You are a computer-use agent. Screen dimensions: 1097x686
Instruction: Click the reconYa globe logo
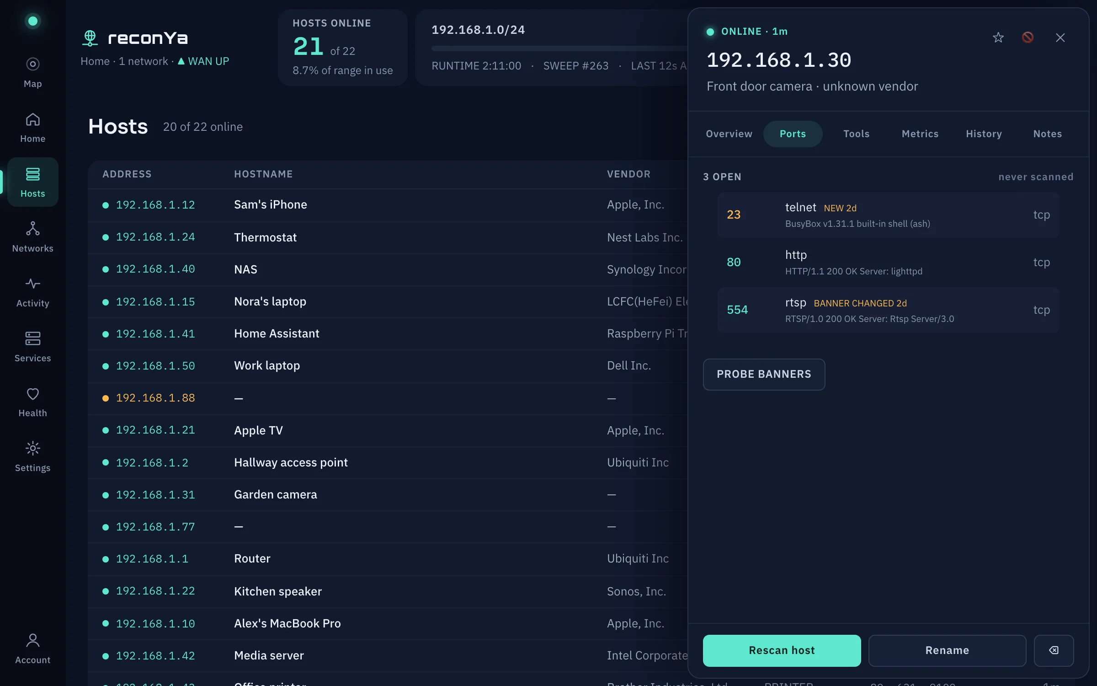pos(90,38)
